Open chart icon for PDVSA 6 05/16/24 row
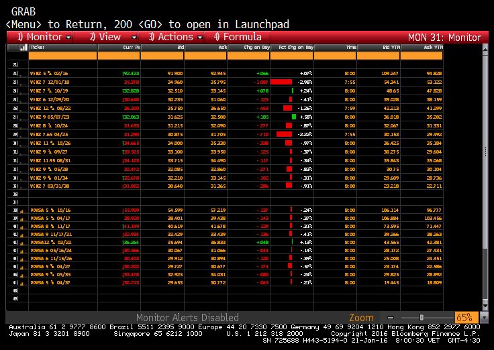The image size is (494, 350). pos(22,251)
